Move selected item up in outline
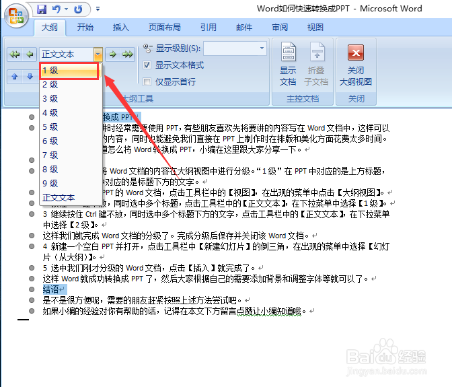Image resolution: width=452 pixels, height=387 pixels. pos(15,77)
